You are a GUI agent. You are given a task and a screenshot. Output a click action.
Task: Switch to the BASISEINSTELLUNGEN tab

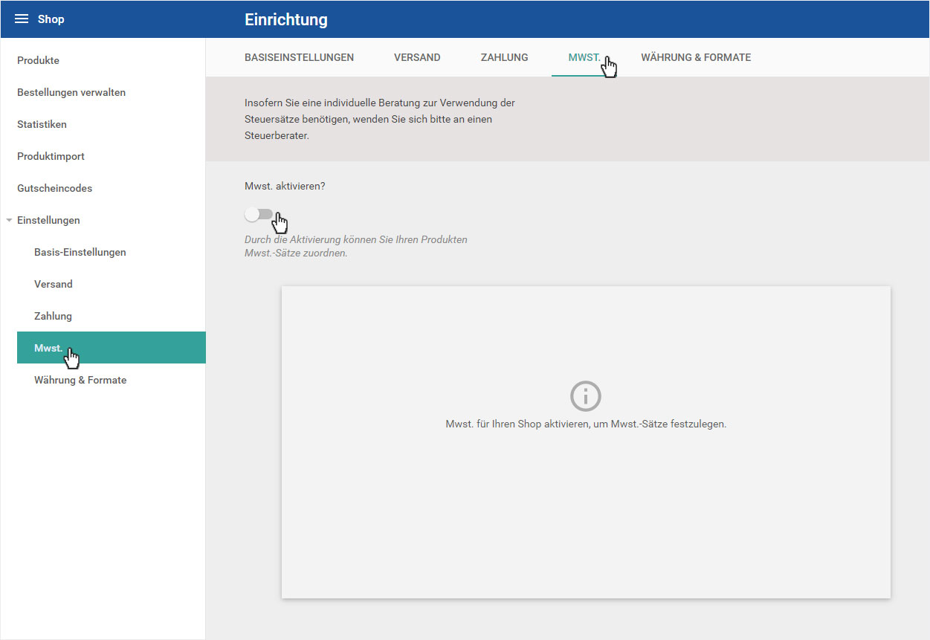[299, 57]
